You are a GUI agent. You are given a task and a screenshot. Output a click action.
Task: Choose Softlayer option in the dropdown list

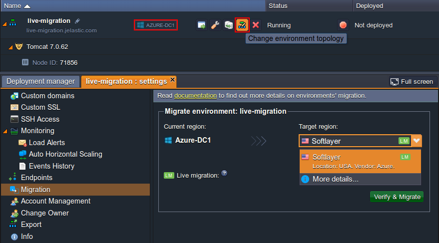click(360, 161)
